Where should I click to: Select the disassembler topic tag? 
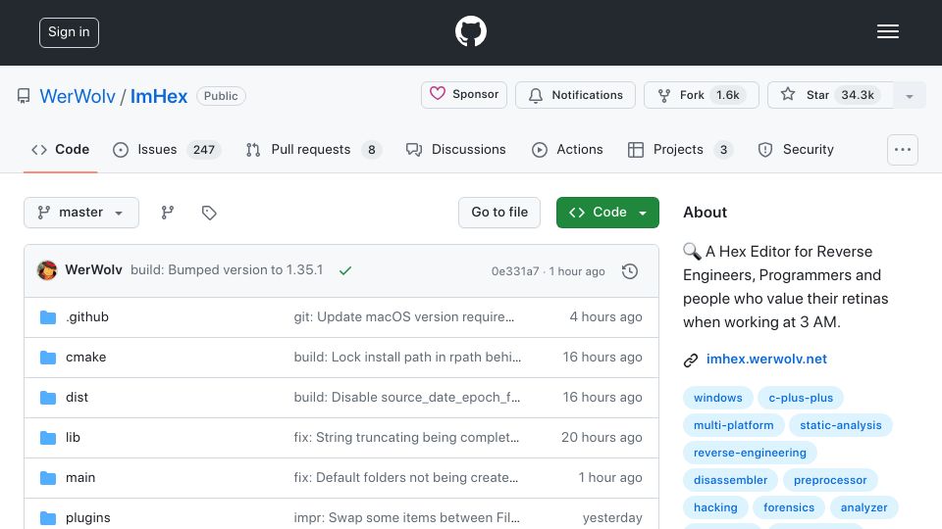click(x=730, y=480)
